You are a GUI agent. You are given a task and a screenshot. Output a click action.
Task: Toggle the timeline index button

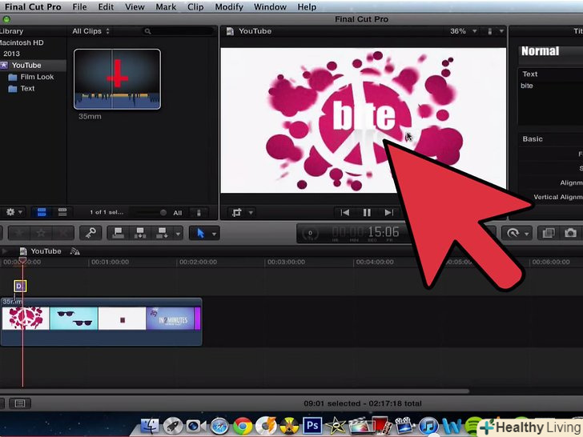pyautogui.click(x=21, y=403)
